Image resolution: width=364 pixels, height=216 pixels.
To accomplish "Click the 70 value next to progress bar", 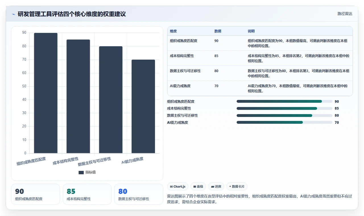I will (337, 123).
